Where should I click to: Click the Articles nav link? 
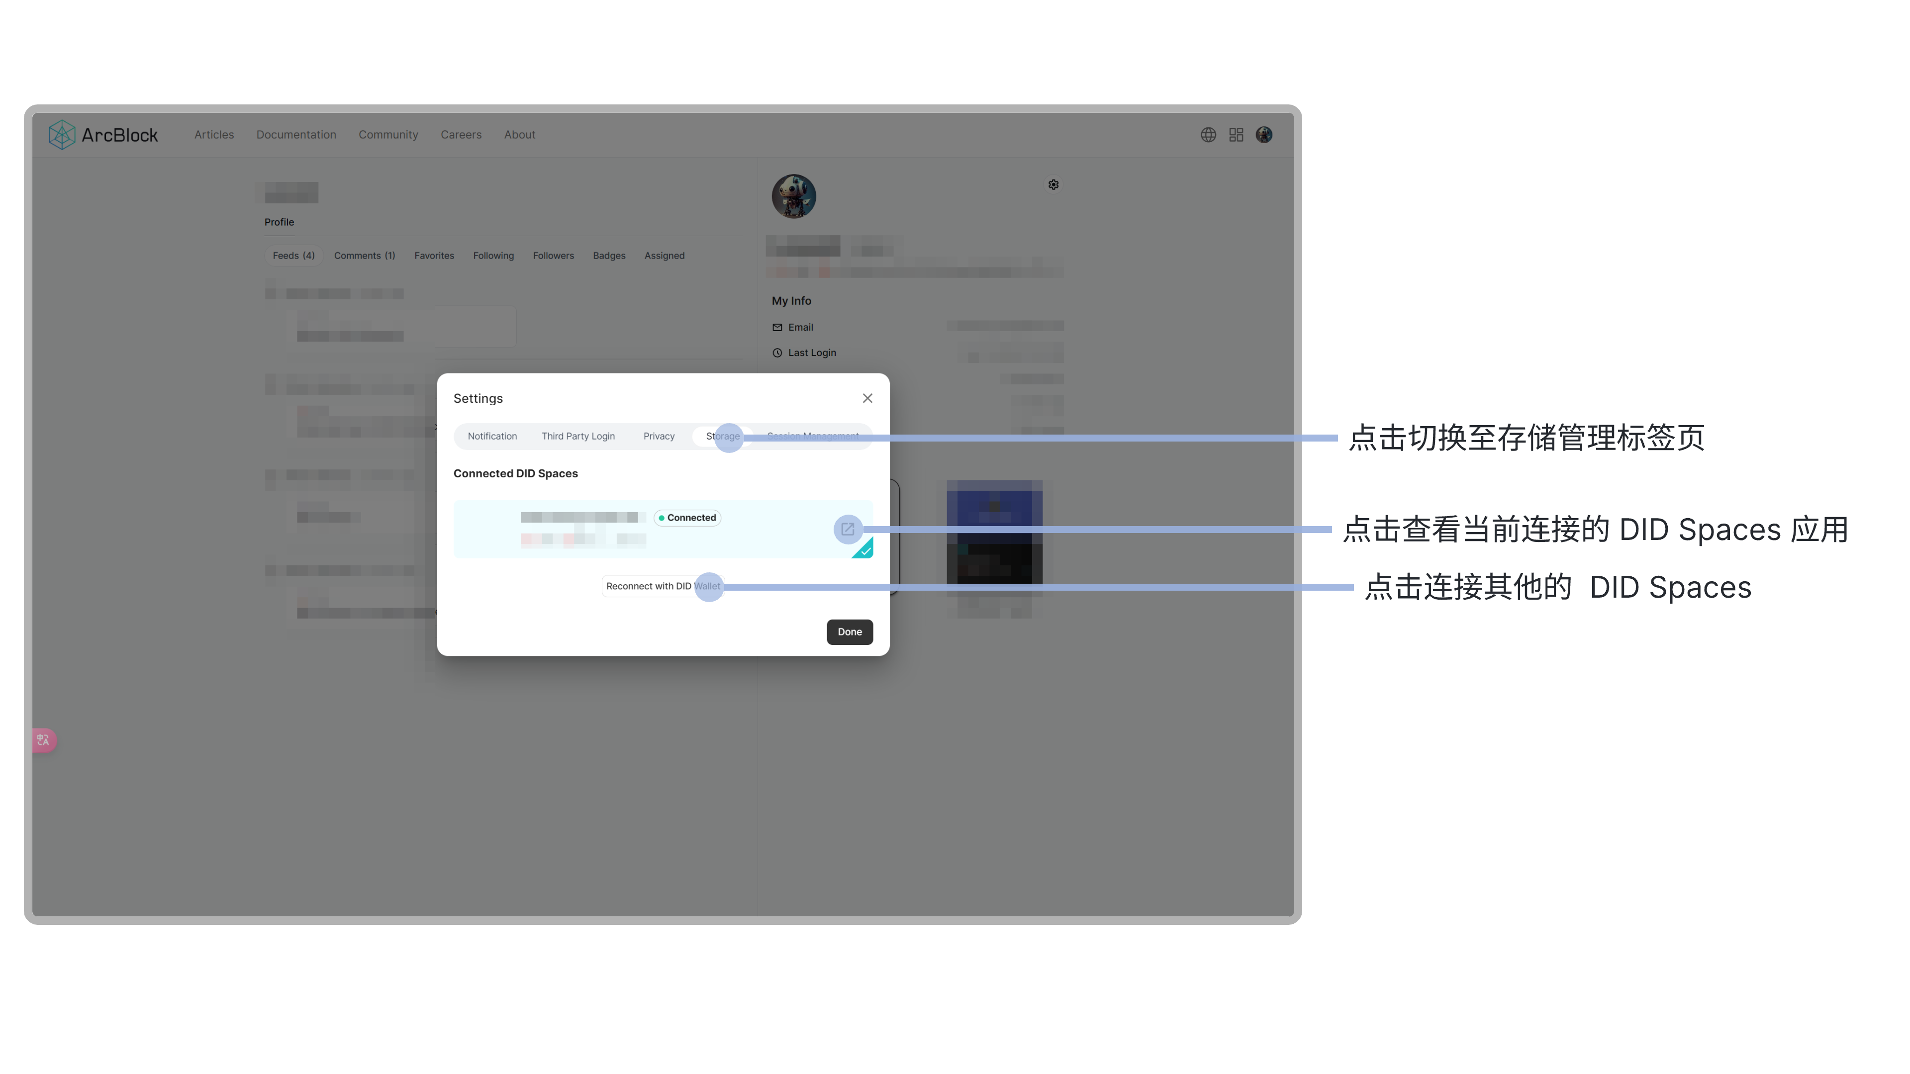click(x=213, y=135)
